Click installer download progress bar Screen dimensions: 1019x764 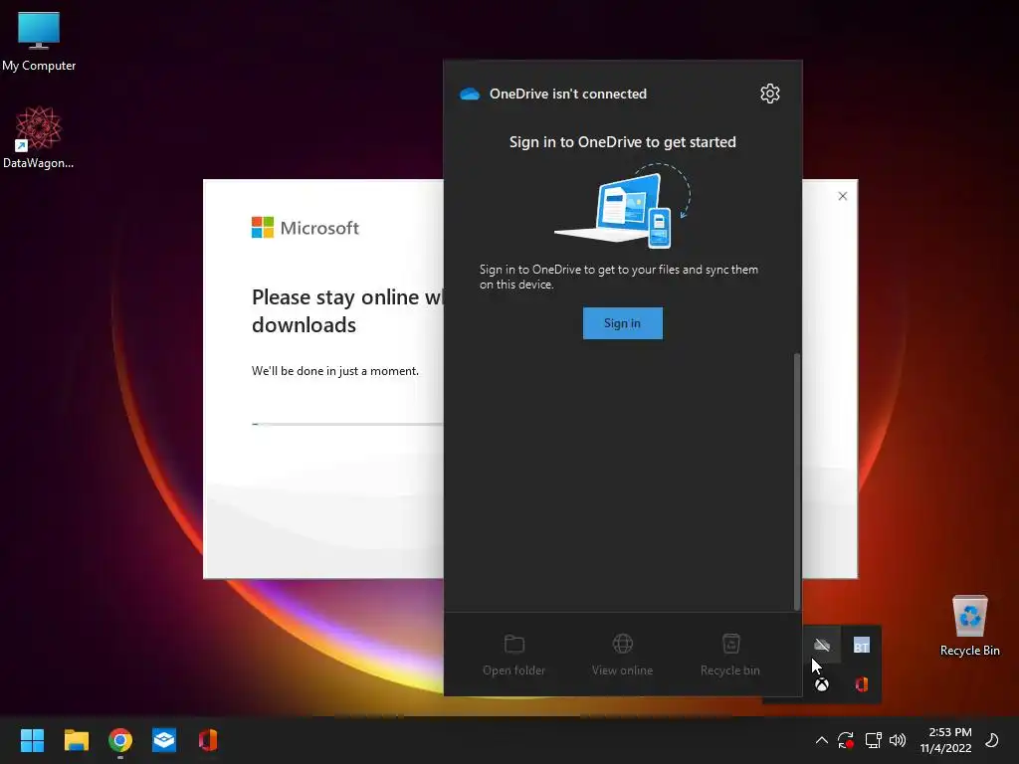click(347, 424)
